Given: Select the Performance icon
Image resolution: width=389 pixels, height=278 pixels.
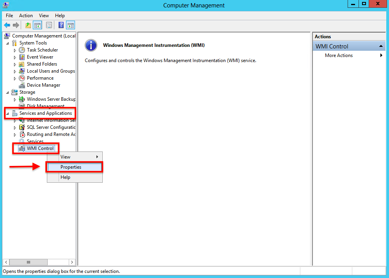Looking at the screenshot, I should point(22,78).
